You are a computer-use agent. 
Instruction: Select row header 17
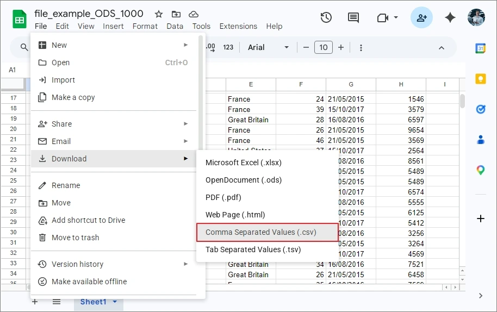tap(13, 98)
